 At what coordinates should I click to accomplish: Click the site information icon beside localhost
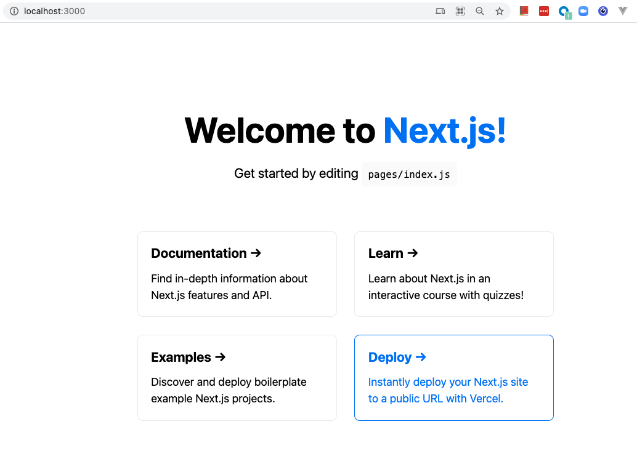(x=14, y=11)
